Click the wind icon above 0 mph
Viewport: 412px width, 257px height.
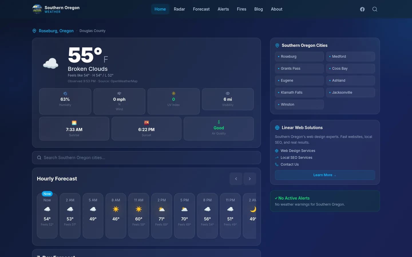119,93
